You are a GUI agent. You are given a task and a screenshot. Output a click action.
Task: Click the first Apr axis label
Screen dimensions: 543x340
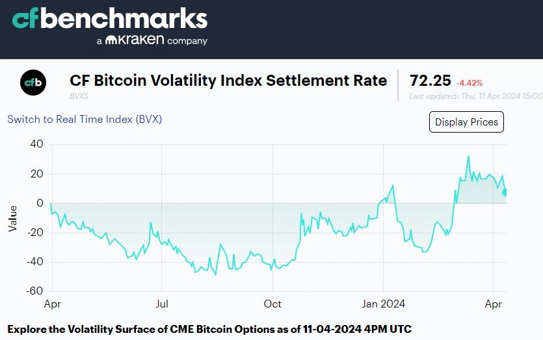pyautogui.click(x=52, y=304)
